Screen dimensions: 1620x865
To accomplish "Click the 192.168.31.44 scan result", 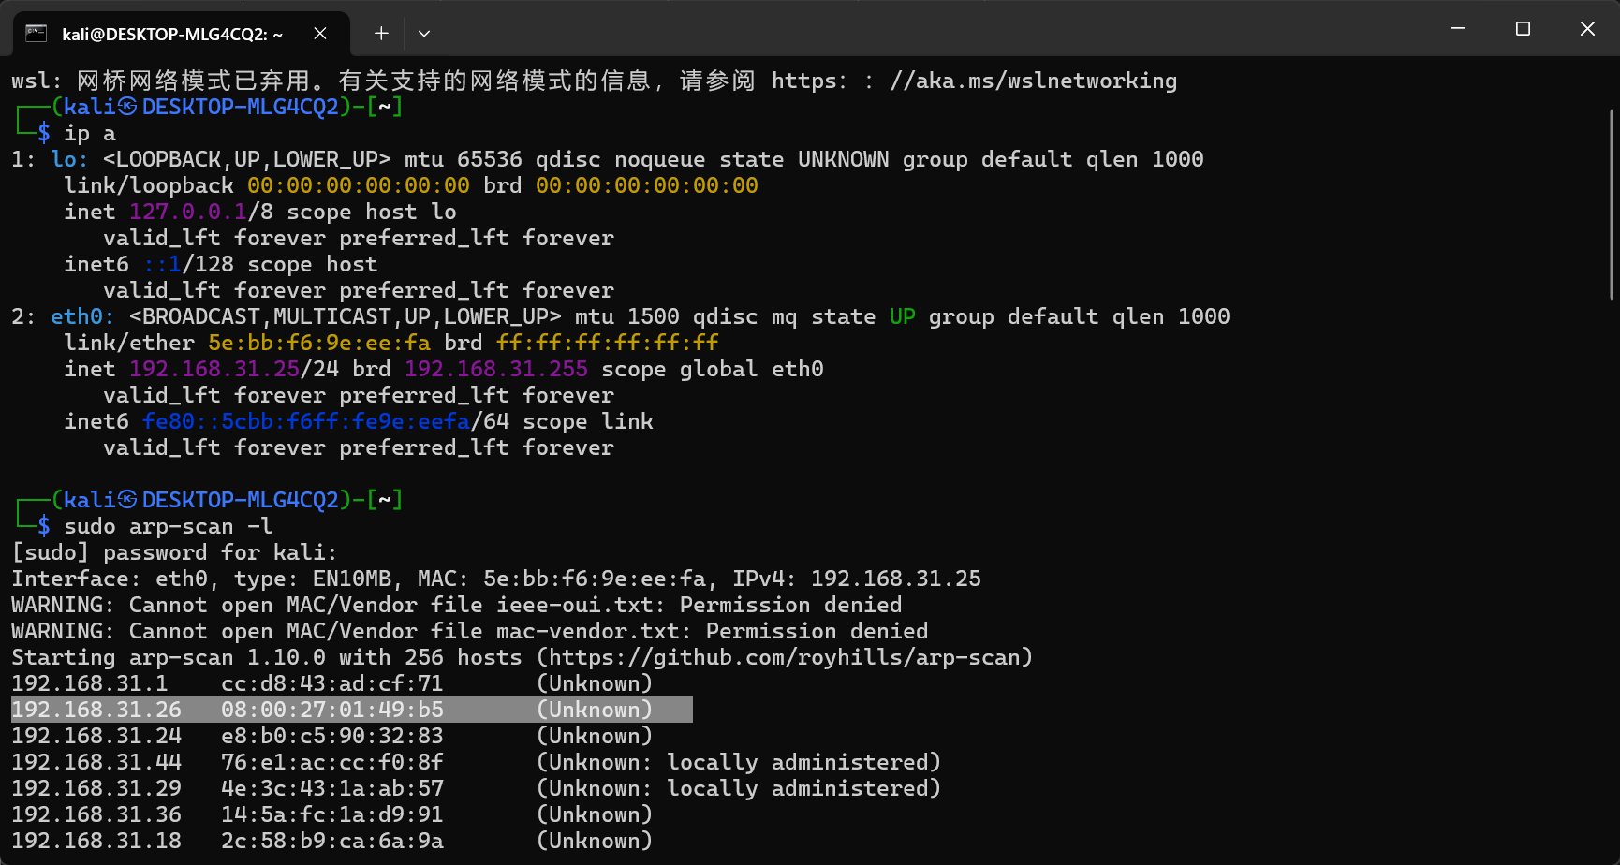I will tap(96, 762).
